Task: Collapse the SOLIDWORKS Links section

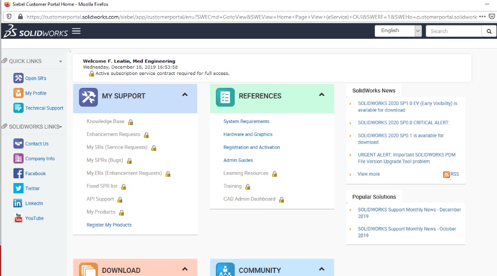Action: 61,127
